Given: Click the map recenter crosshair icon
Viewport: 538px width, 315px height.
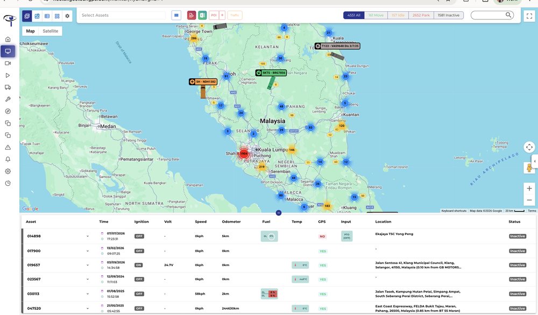Looking at the screenshot, I should click(x=529, y=147).
